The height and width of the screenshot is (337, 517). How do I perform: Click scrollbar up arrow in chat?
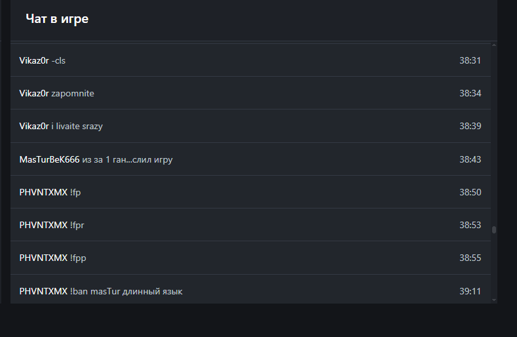point(494,45)
